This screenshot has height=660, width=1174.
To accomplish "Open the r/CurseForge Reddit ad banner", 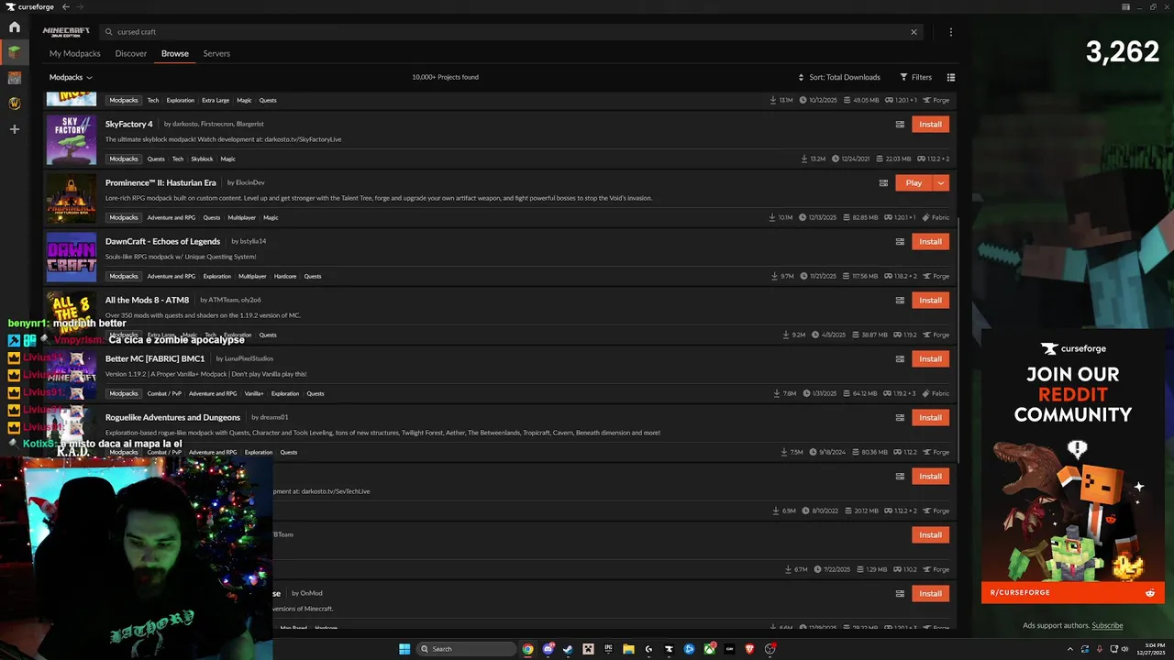I will [x=1073, y=466].
